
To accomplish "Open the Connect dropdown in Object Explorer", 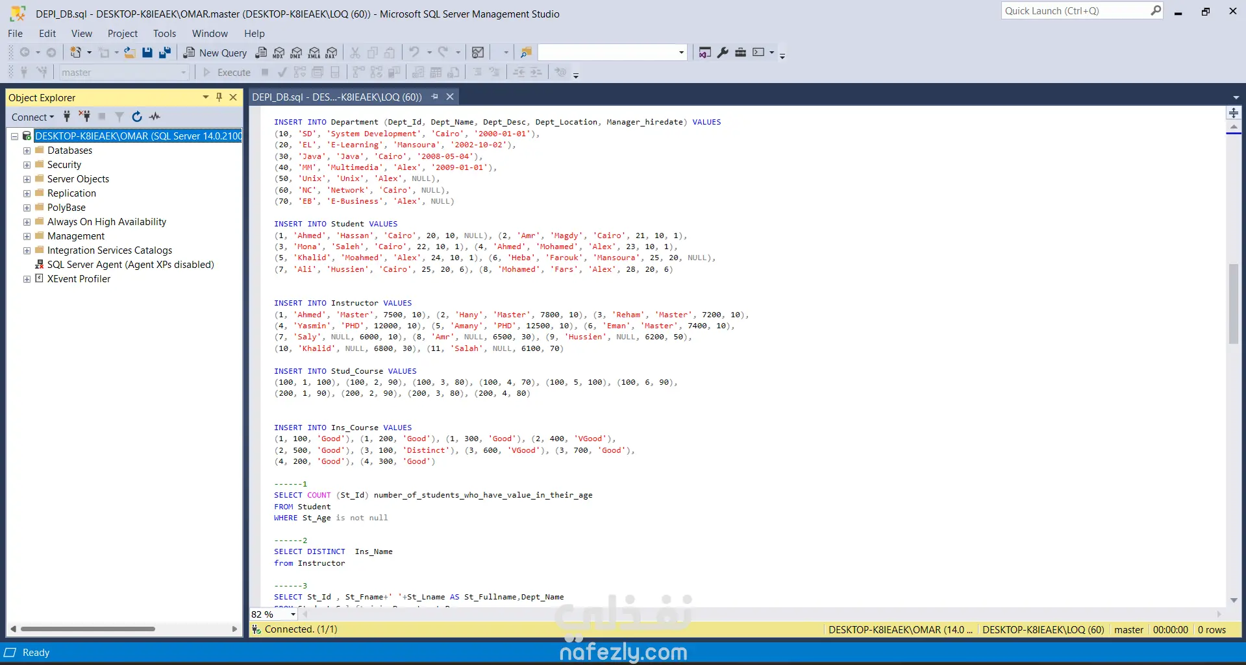I will [32, 117].
